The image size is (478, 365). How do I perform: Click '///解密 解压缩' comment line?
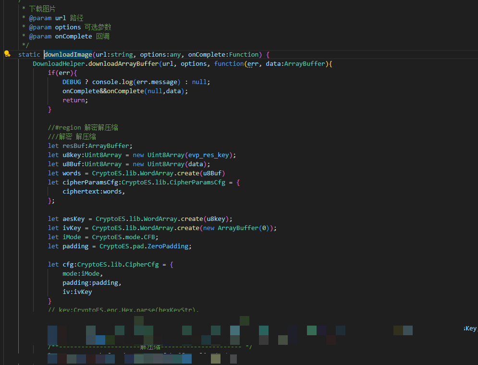coord(72,136)
